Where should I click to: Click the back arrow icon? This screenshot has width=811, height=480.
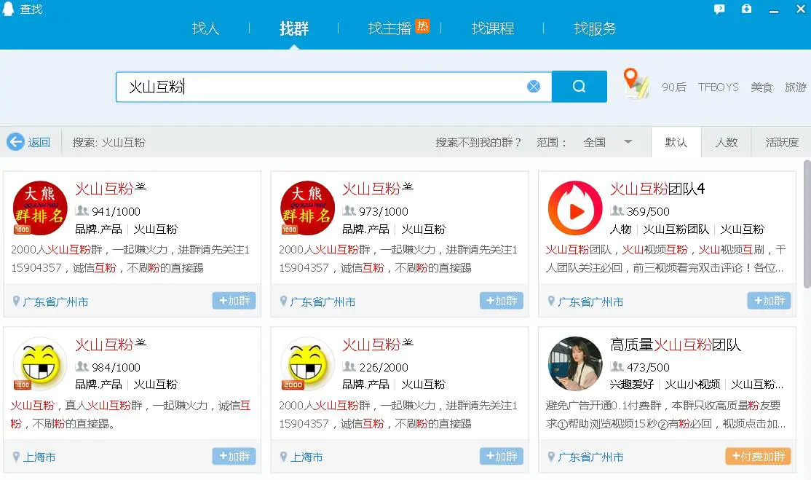pos(15,142)
